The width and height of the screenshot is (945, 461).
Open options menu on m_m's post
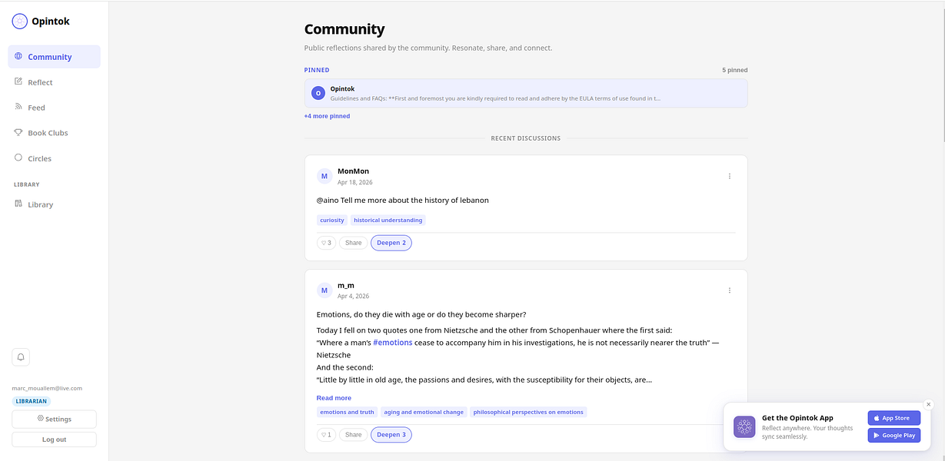click(730, 290)
